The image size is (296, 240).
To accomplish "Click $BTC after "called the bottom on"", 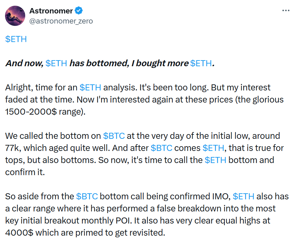I will coord(114,136).
